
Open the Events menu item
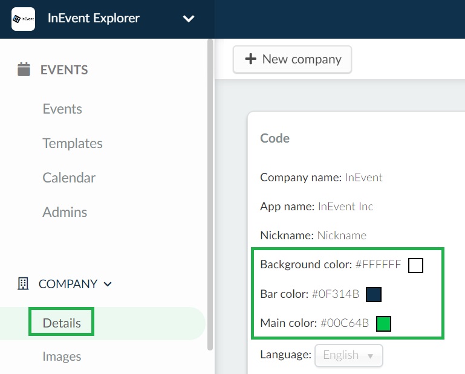click(62, 109)
